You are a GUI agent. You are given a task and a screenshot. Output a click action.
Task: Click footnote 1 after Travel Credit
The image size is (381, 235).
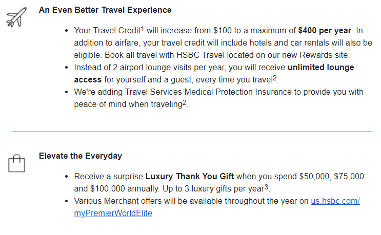(143, 29)
